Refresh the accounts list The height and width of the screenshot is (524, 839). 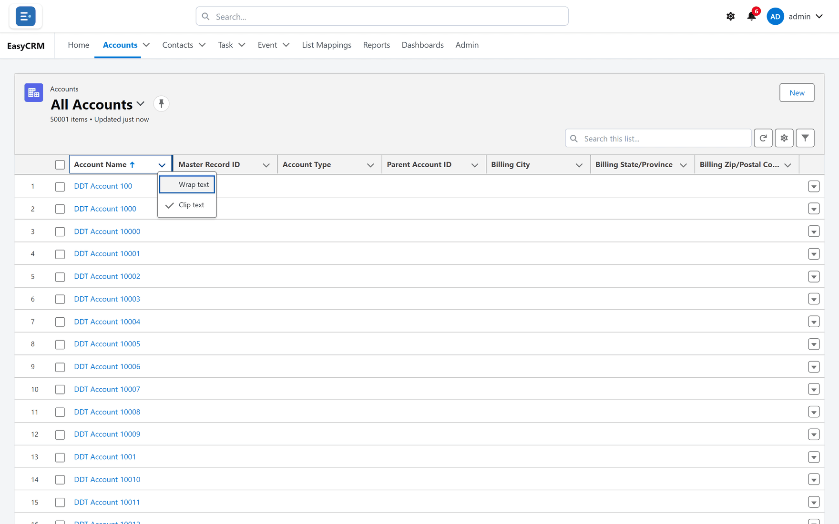click(x=763, y=138)
